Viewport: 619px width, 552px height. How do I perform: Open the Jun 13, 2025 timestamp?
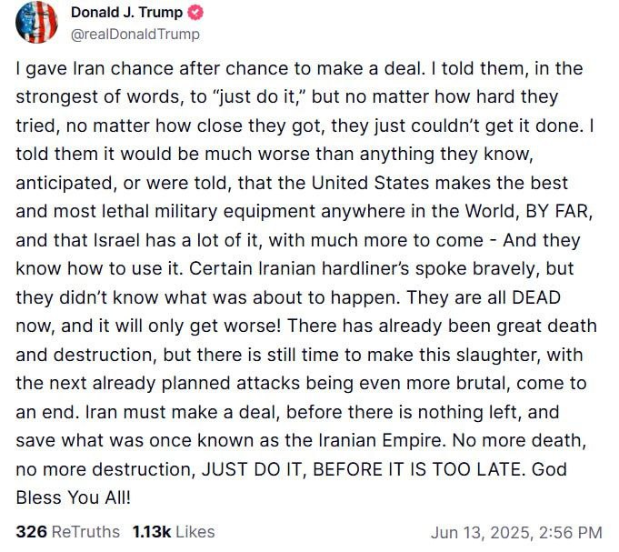click(x=515, y=531)
